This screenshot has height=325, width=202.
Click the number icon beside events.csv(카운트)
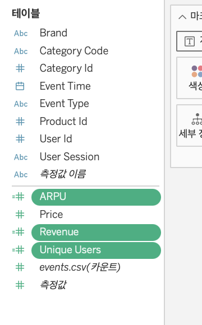pos(20,267)
